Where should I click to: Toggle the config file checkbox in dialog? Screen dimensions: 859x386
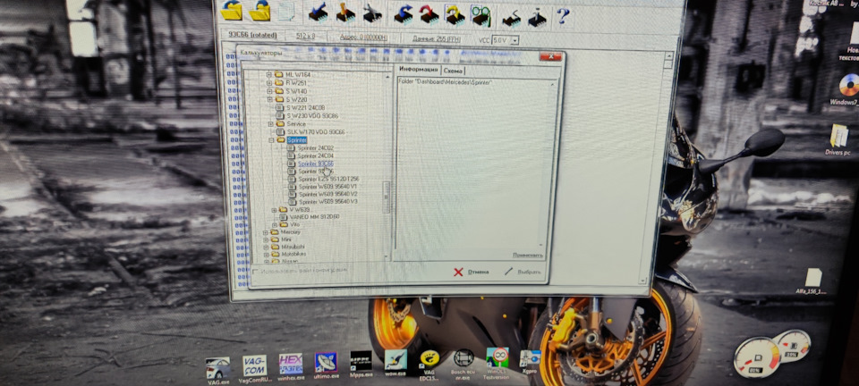[255, 272]
